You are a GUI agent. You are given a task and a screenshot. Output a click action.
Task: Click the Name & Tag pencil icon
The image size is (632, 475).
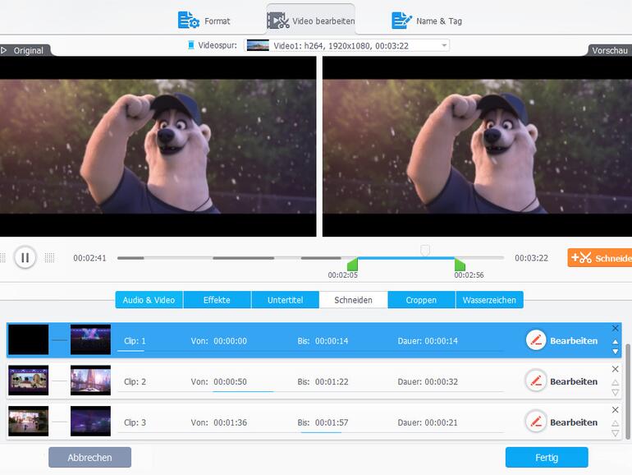(x=401, y=21)
